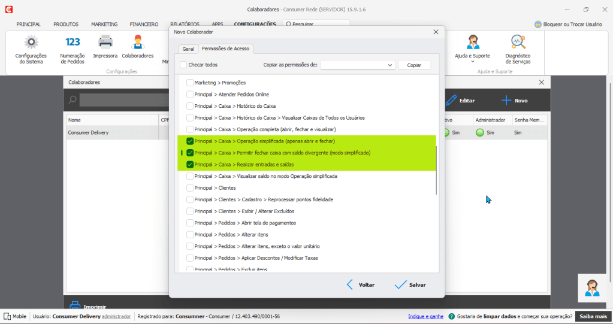
Task: Select the Permissões de Acesso tab
Action: [x=225, y=49]
